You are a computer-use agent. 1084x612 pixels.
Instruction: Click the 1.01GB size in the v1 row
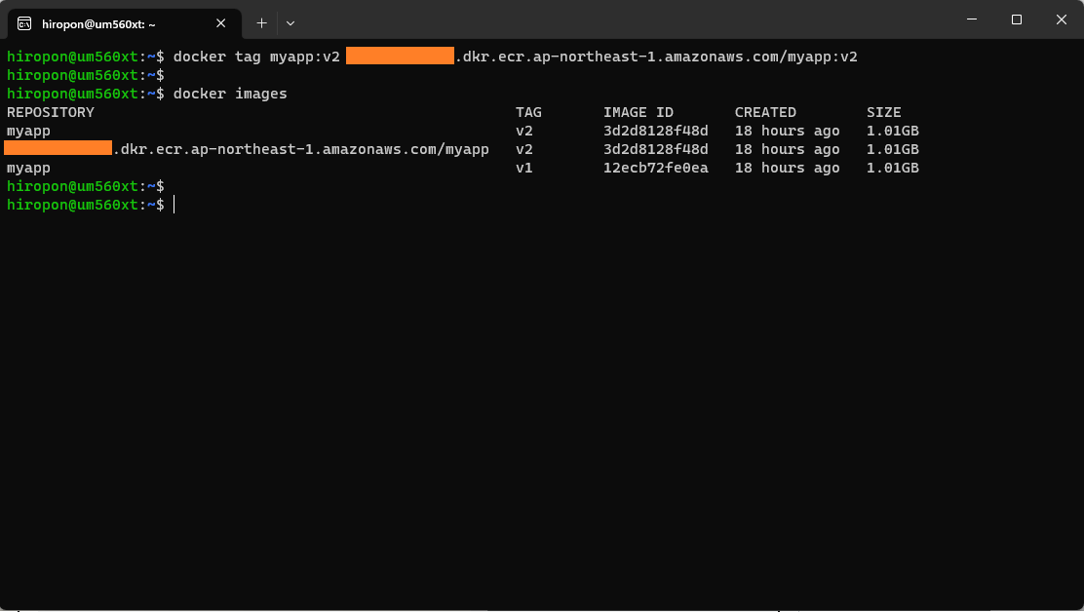(x=893, y=168)
